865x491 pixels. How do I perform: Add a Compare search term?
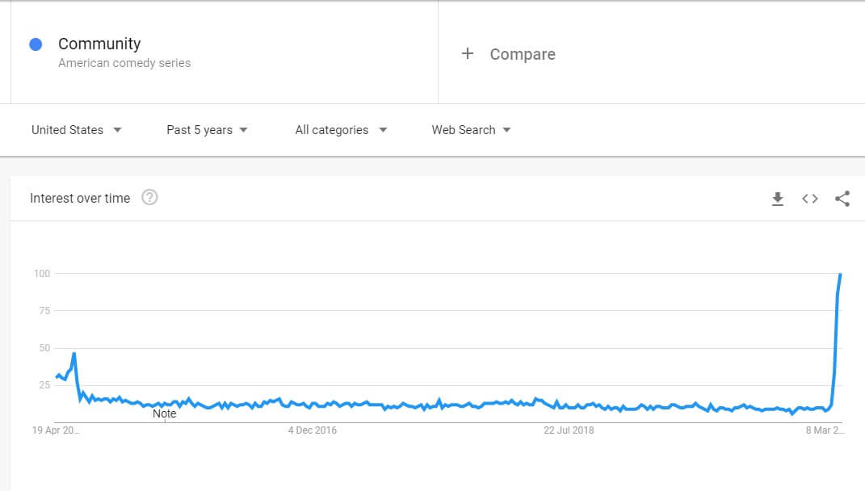point(522,54)
